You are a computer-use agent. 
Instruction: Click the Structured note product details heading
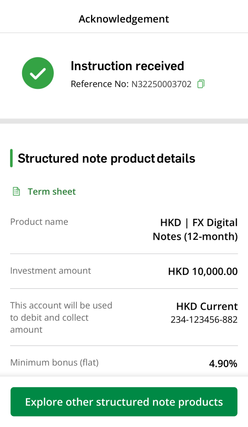pos(107,158)
